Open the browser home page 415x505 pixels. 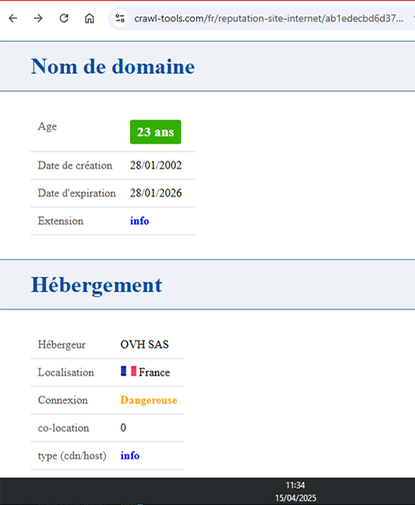pyautogui.click(x=90, y=18)
